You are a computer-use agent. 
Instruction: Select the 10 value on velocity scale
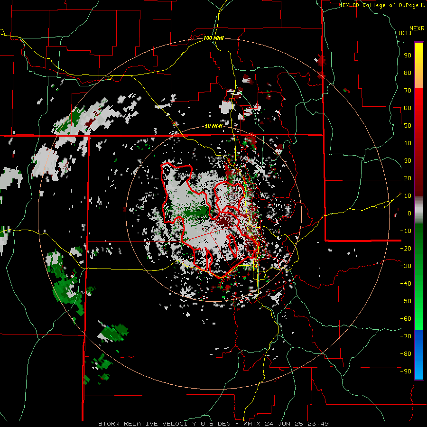tap(408, 196)
